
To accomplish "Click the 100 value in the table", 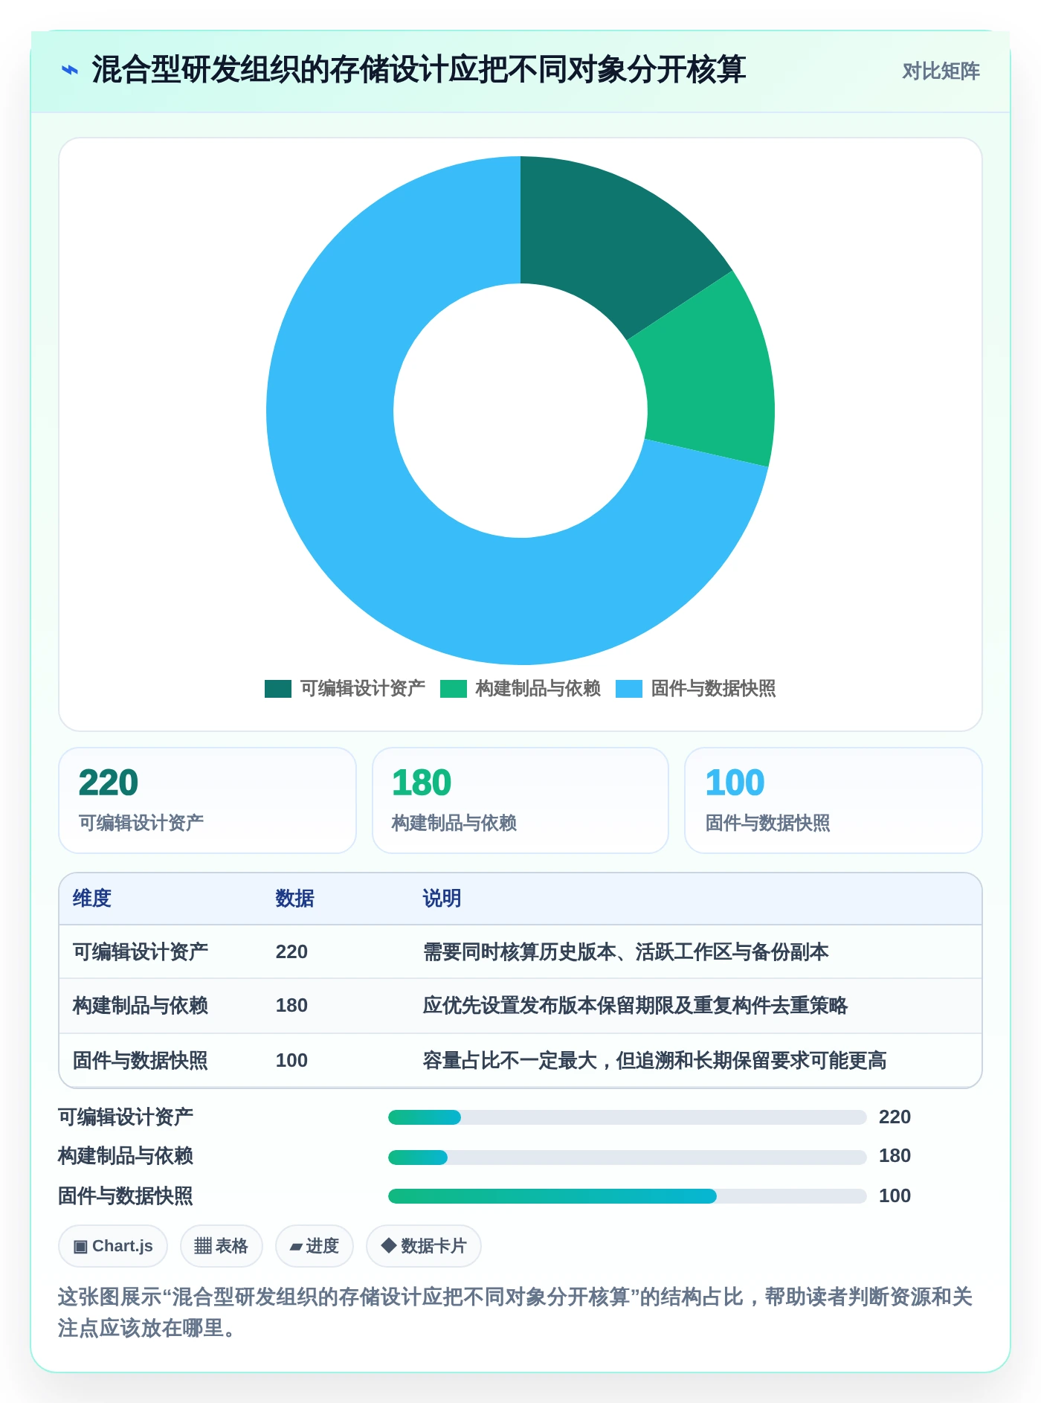I will (291, 1061).
